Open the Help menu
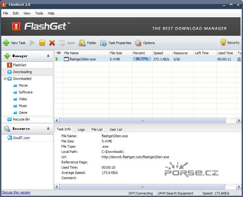This screenshot has width=243, height=197. [x=51, y=13]
